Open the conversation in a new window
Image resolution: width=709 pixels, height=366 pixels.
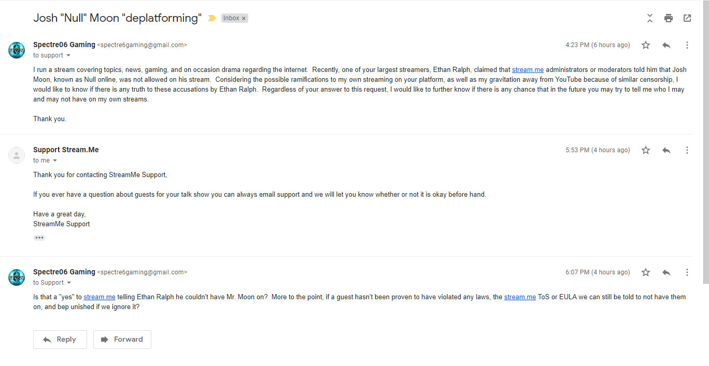[687, 18]
